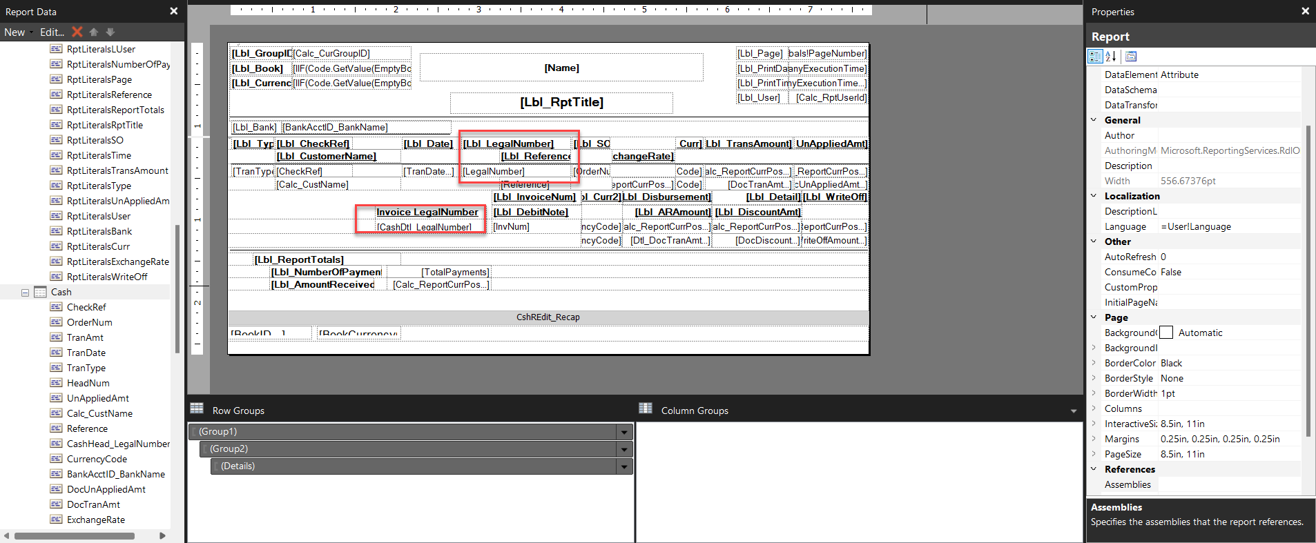Expand the BorderColor property
Screen dimensions: 1316x543
click(1094, 363)
